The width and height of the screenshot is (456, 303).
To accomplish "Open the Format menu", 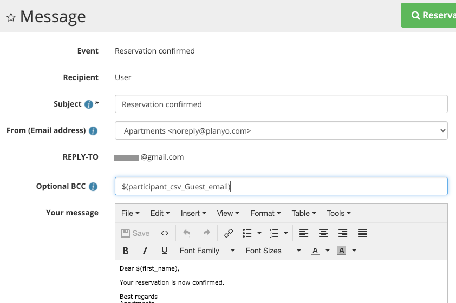I will (265, 213).
